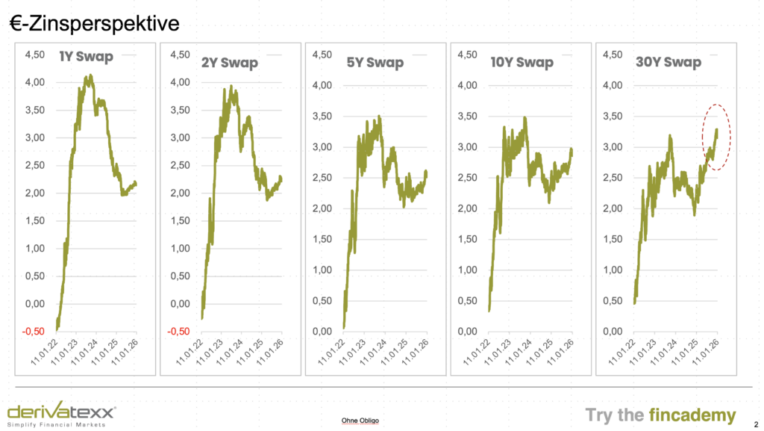Image resolution: width=764 pixels, height=431 pixels.
Task: Click the 5Y Swap chart heading
Action: point(375,63)
